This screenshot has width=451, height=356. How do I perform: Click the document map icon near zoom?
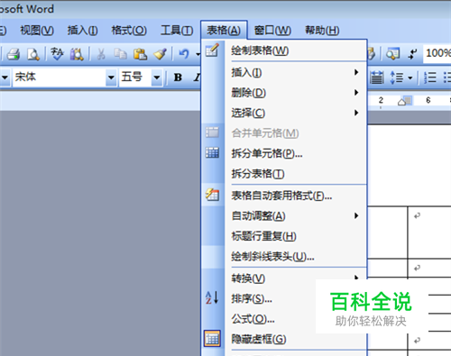pyautogui.click(x=393, y=54)
